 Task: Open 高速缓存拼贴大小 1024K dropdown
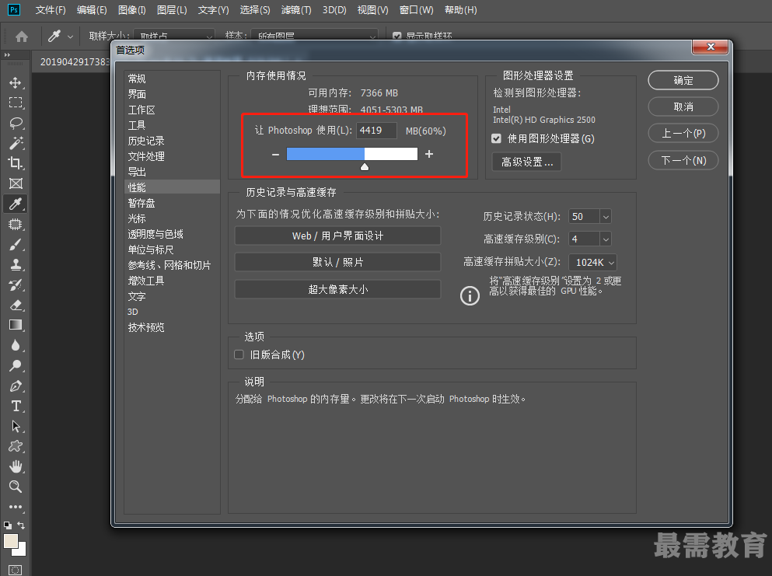(592, 263)
